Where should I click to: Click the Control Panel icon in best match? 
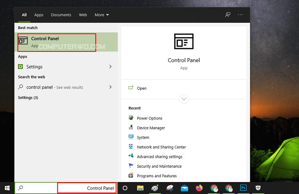23,40
